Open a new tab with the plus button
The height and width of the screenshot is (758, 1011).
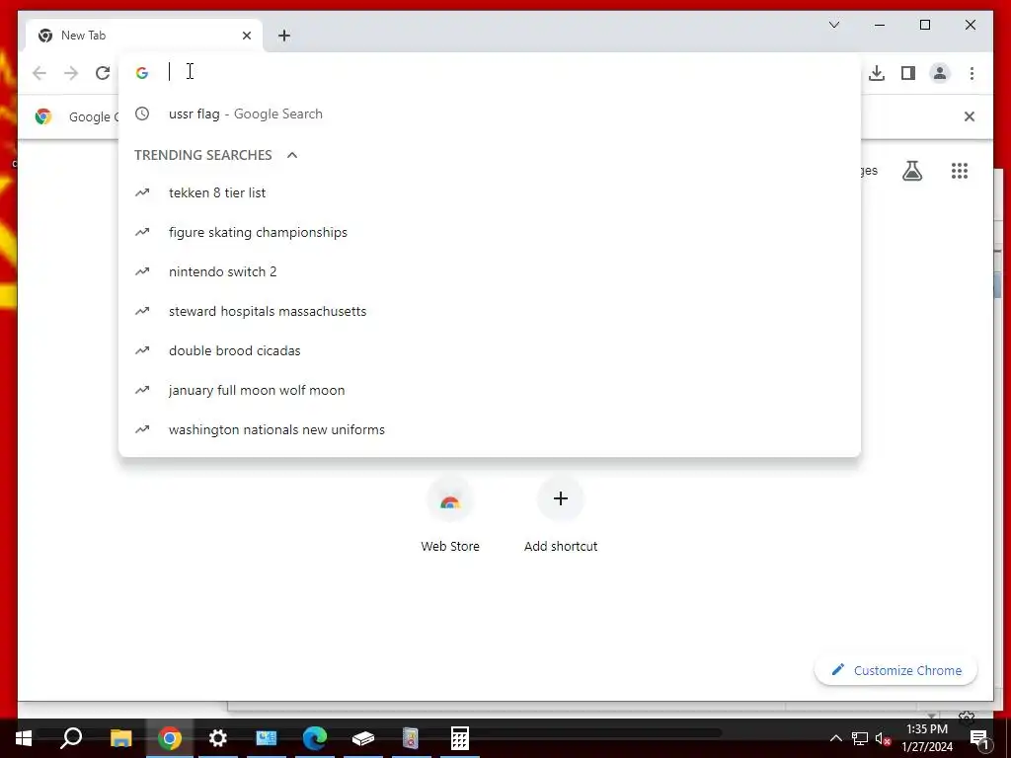pyautogui.click(x=284, y=36)
